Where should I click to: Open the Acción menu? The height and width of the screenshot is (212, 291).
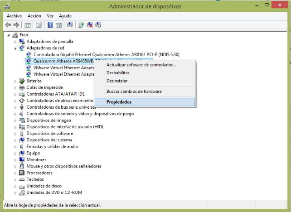pos(34,16)
